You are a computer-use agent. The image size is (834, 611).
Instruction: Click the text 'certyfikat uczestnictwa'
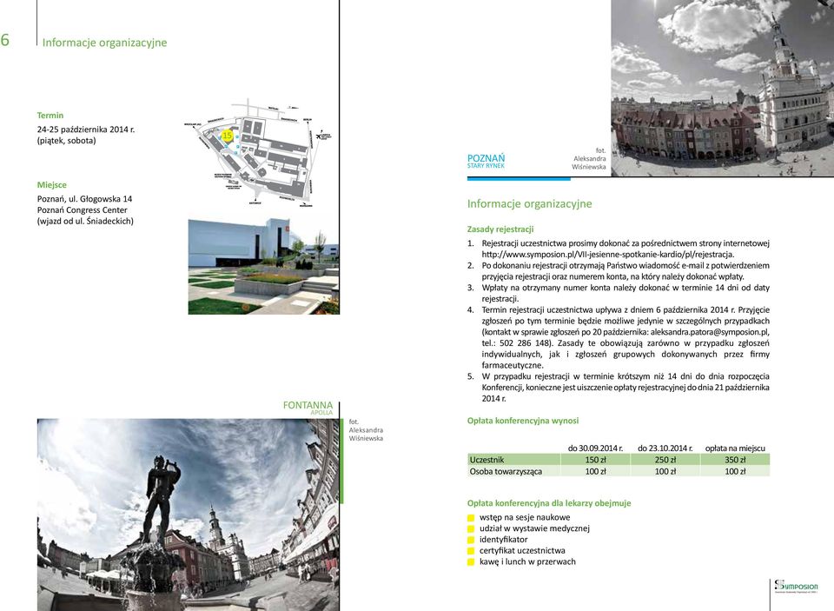pos(522,551)
